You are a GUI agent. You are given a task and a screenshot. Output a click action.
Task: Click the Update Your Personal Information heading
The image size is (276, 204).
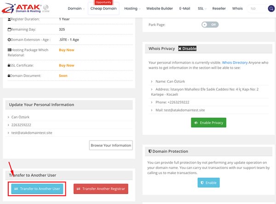coord(41,105)
